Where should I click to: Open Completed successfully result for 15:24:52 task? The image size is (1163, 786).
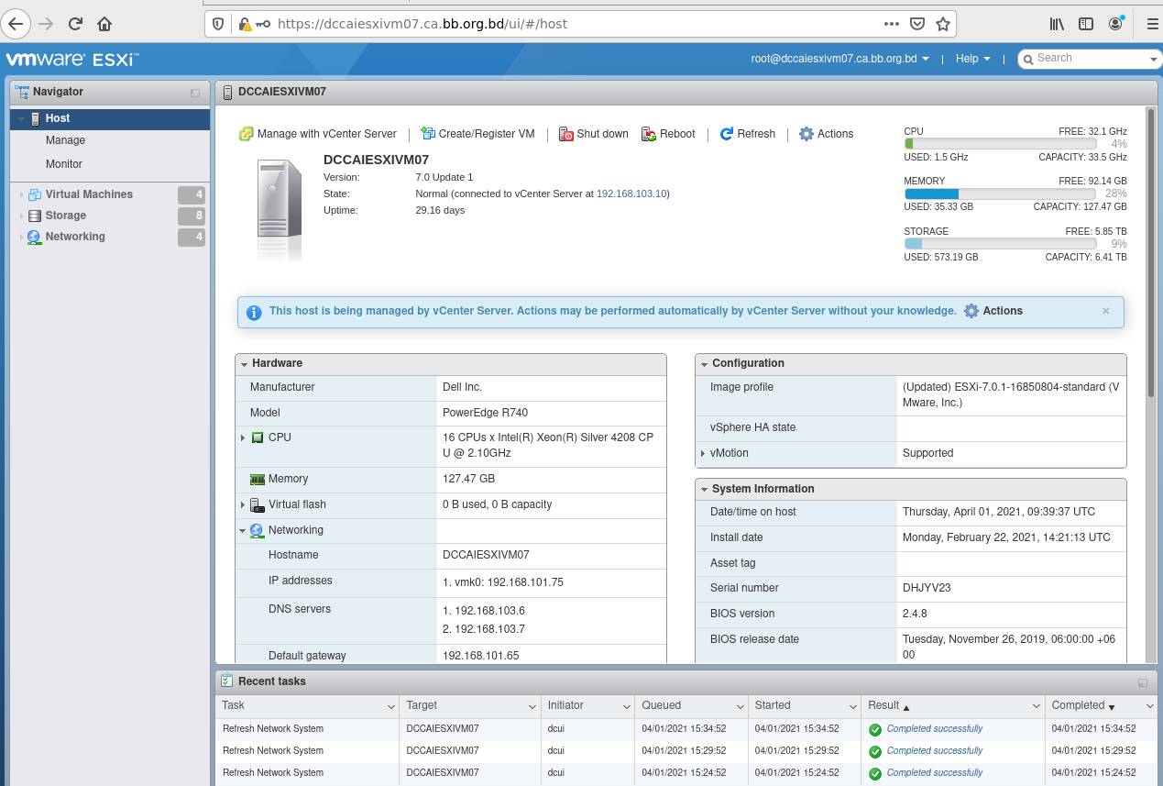point(934,773)
